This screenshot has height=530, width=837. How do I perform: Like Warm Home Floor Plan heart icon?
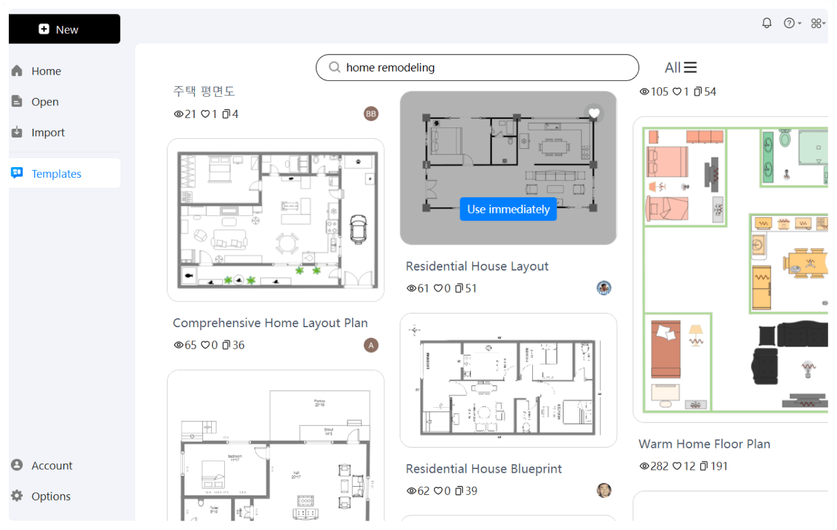click(677, 467)
